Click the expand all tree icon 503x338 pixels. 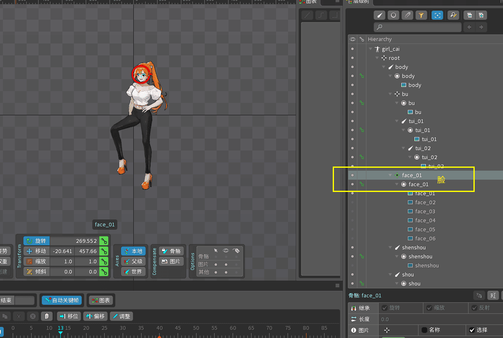pos(480,15)
